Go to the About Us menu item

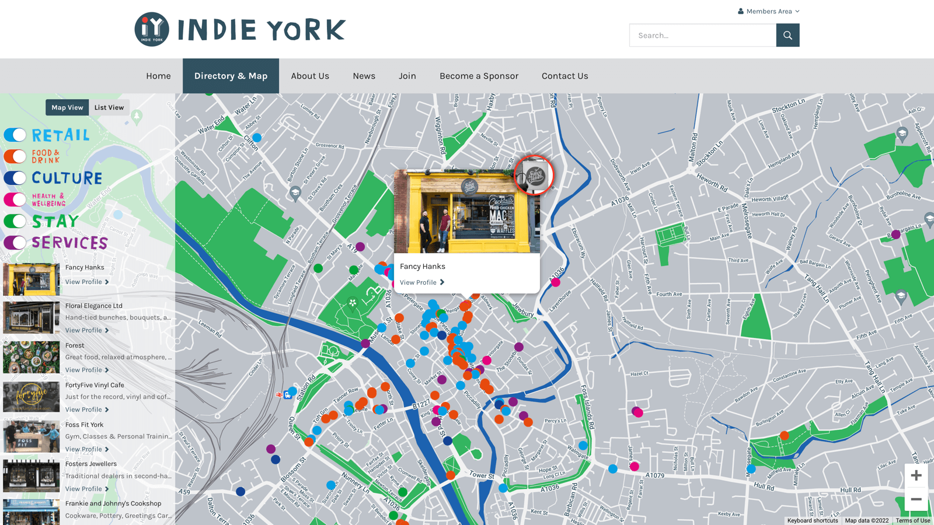(x=310, y=76)
